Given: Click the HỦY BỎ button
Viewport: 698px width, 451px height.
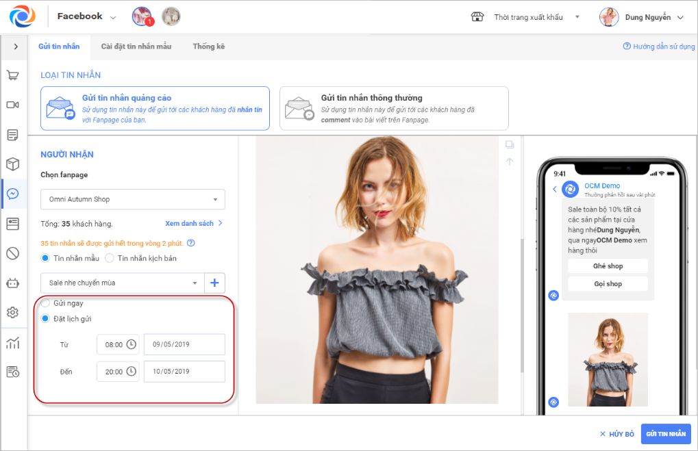Looking at the screenshot, I should point(617,434).
